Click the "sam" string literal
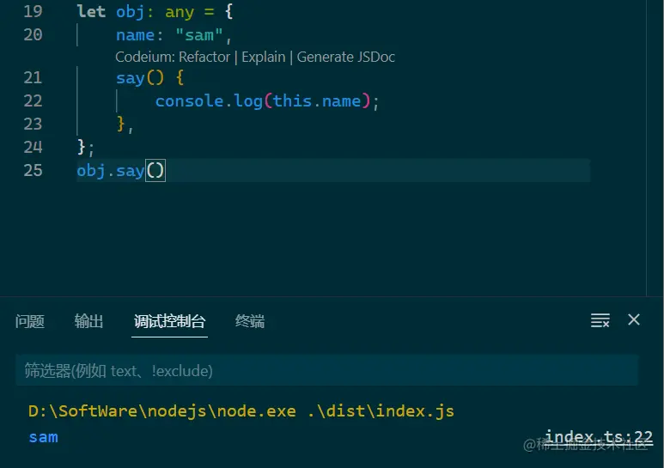 point(199,35)
